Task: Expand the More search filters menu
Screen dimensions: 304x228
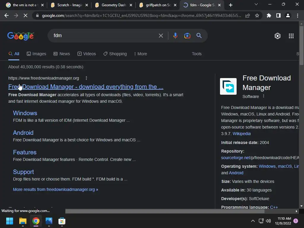Action: click(140, 54)
